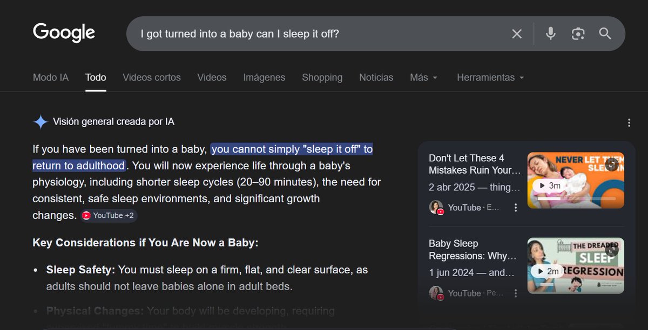The width and height of the screenshot is (648, 330).
Task: Click the AI overview sparkle icon
Action: coord(40,122)
